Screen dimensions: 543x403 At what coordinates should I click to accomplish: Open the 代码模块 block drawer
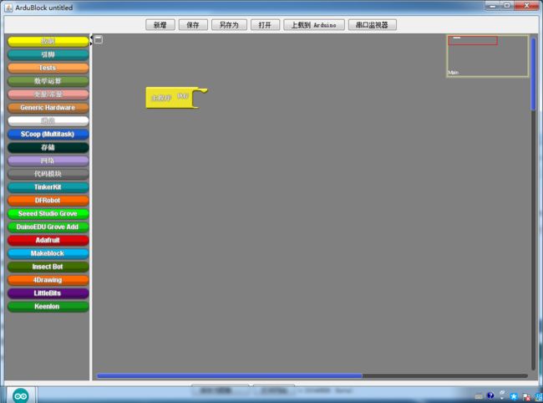click(48, 174)
